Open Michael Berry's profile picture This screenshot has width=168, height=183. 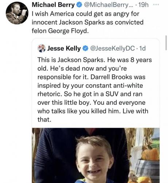(x=17, y=13)
